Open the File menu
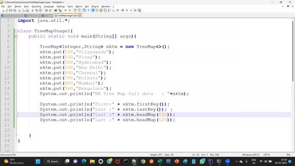295x166 pixels. point(3,6)
